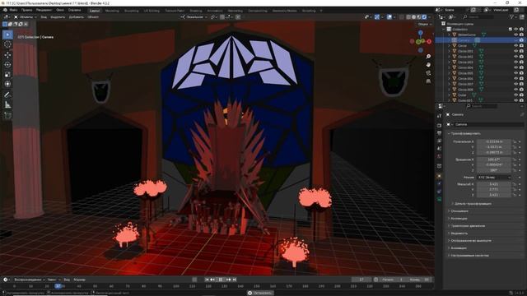The width and height of the screenshot is (527, 296).
Task: Click Остановить in the status bar
Action: point(260,293)
